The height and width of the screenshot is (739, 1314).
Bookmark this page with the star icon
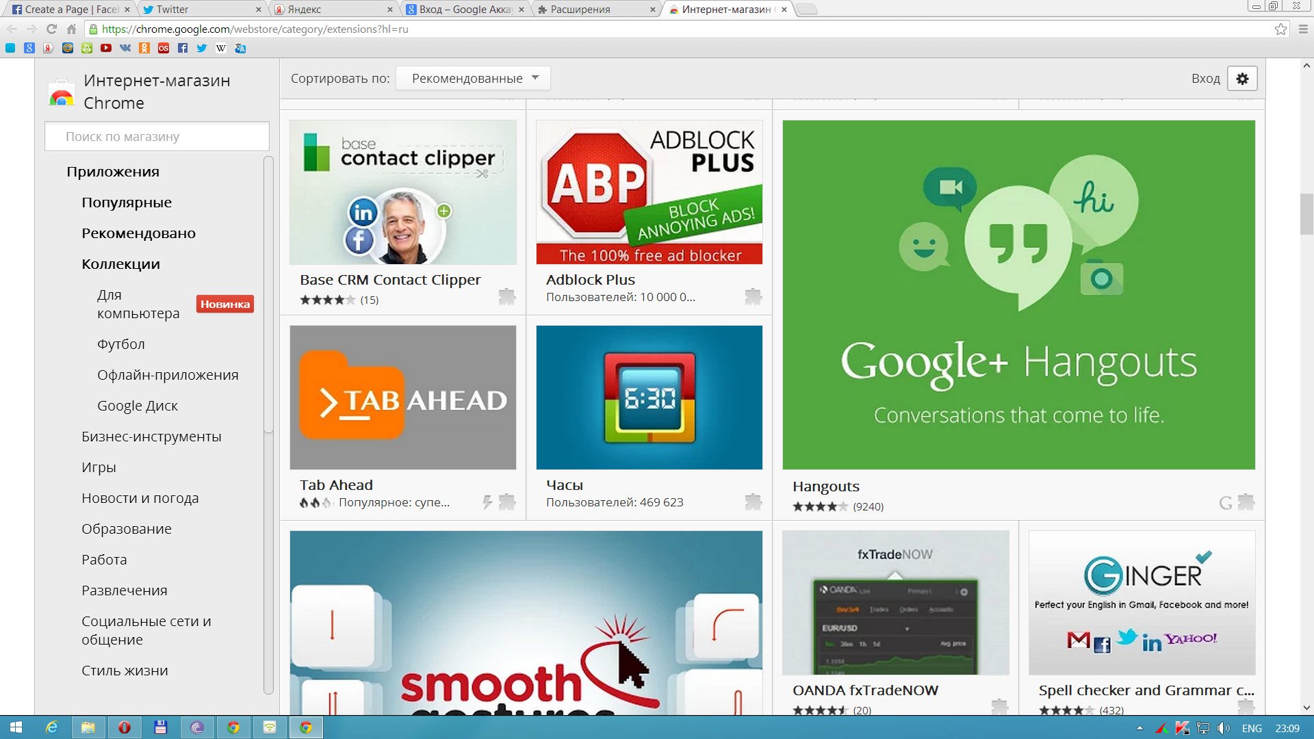[x=1280, y=29]
